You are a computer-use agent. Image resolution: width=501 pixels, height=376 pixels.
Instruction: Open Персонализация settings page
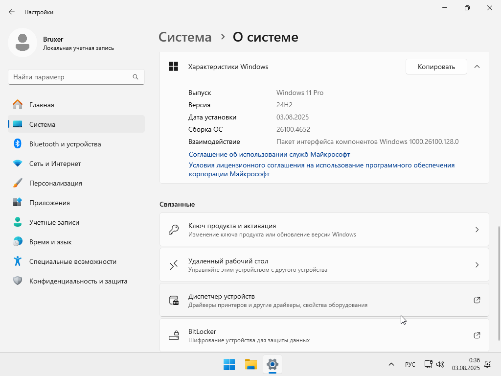coord(76,183)
